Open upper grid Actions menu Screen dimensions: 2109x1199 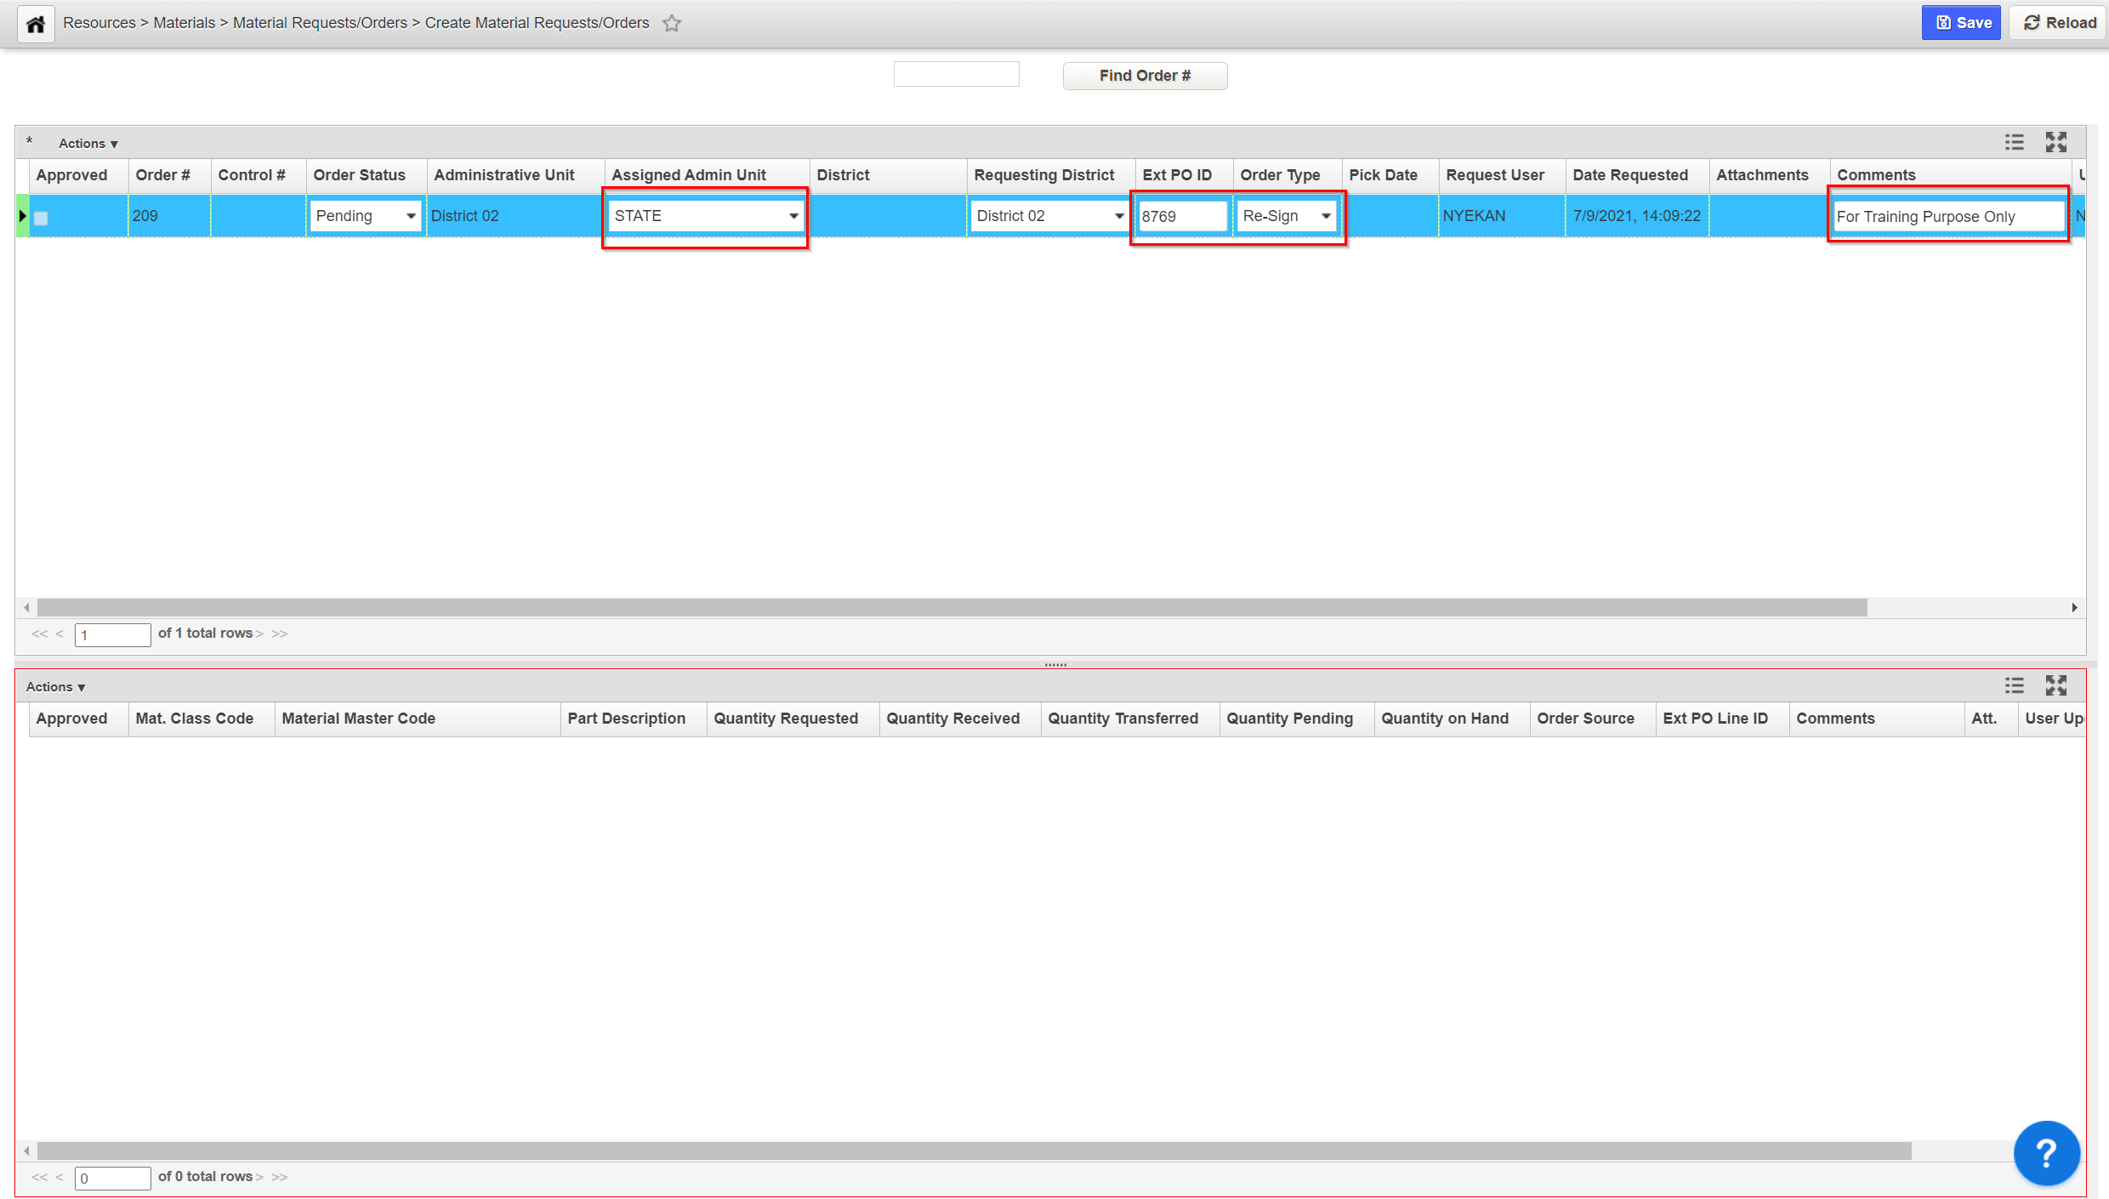pos(88,144)
